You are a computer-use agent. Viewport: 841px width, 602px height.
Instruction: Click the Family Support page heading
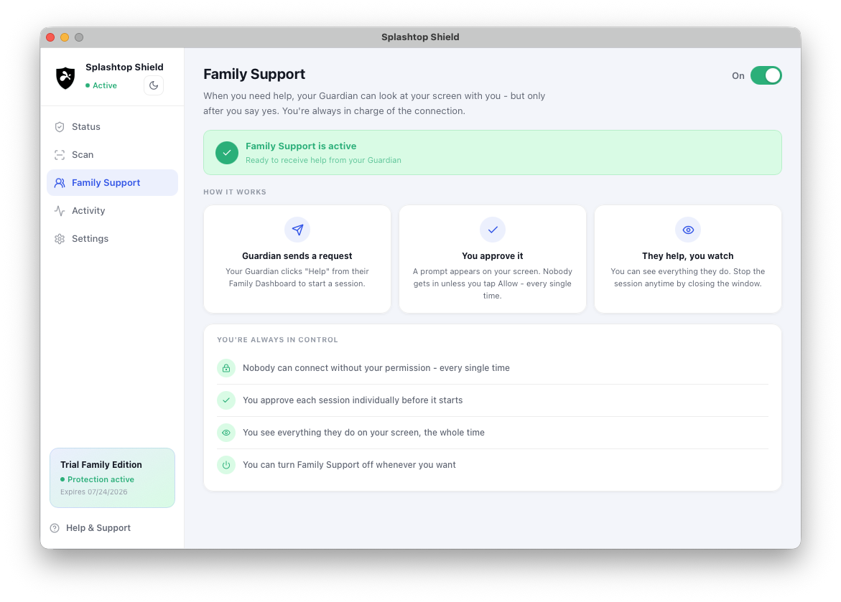click(x=254, y=74)
